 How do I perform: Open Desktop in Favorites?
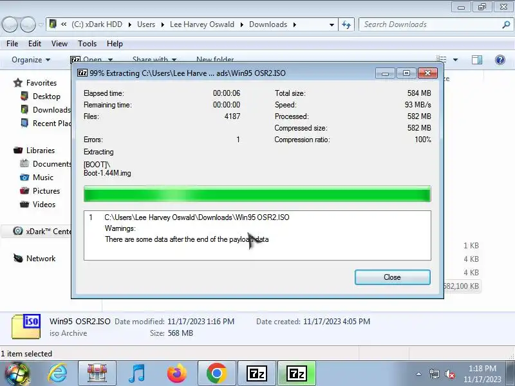[46, 96]
